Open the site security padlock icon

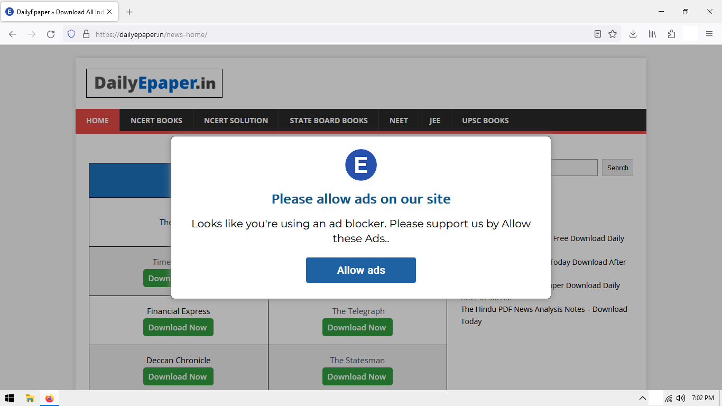tap(86, 33)
